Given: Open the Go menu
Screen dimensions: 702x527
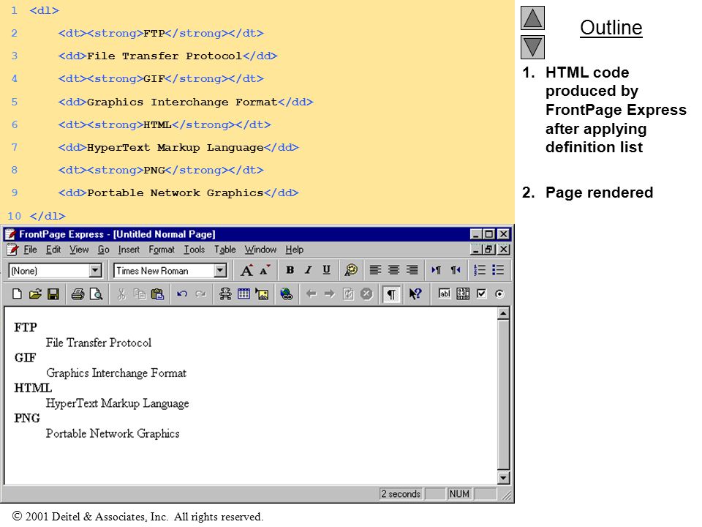Looking at the screenshot, I should [x=103, y=250].
